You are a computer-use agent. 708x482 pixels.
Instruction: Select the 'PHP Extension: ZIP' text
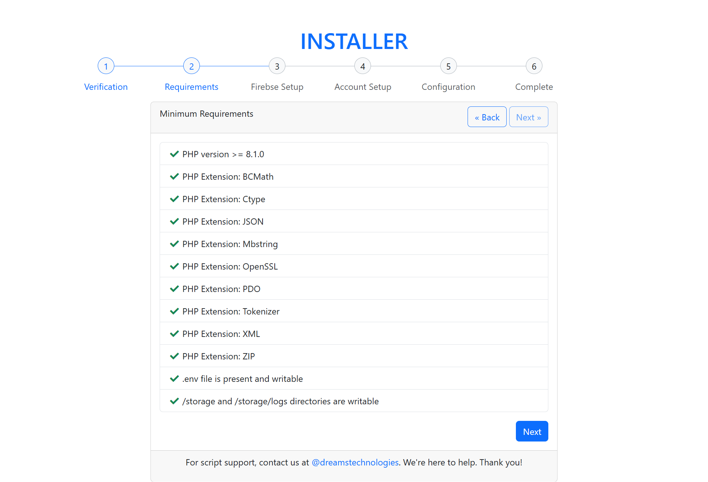coord(219,356)
